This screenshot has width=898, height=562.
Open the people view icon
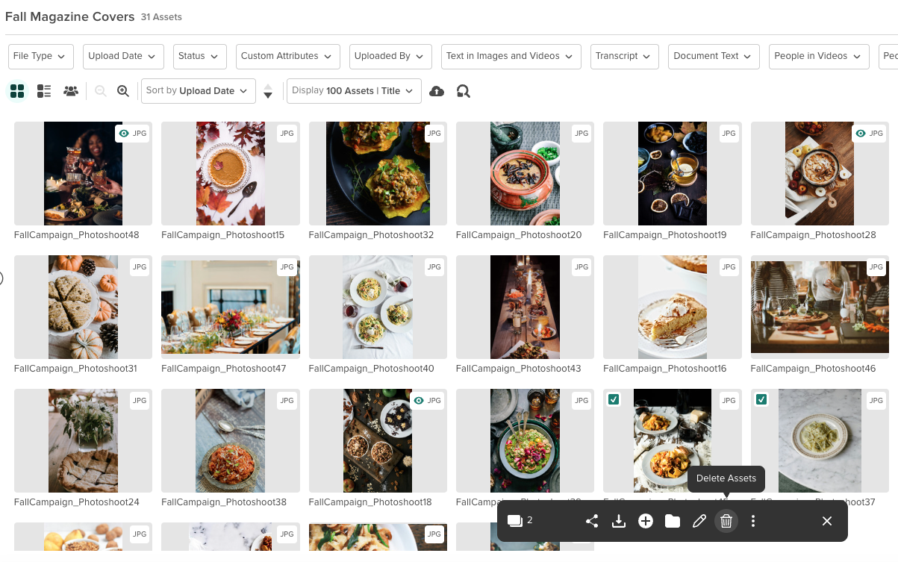pos(71,91)
